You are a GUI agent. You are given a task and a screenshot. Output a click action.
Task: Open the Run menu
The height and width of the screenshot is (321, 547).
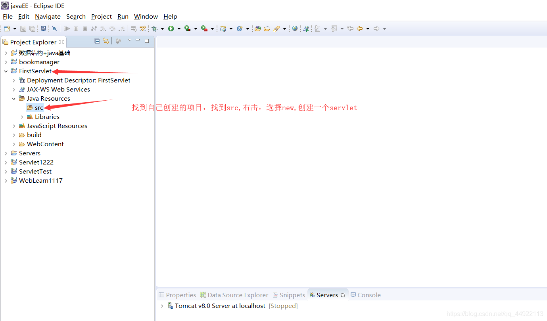click(x=123, y=16)
